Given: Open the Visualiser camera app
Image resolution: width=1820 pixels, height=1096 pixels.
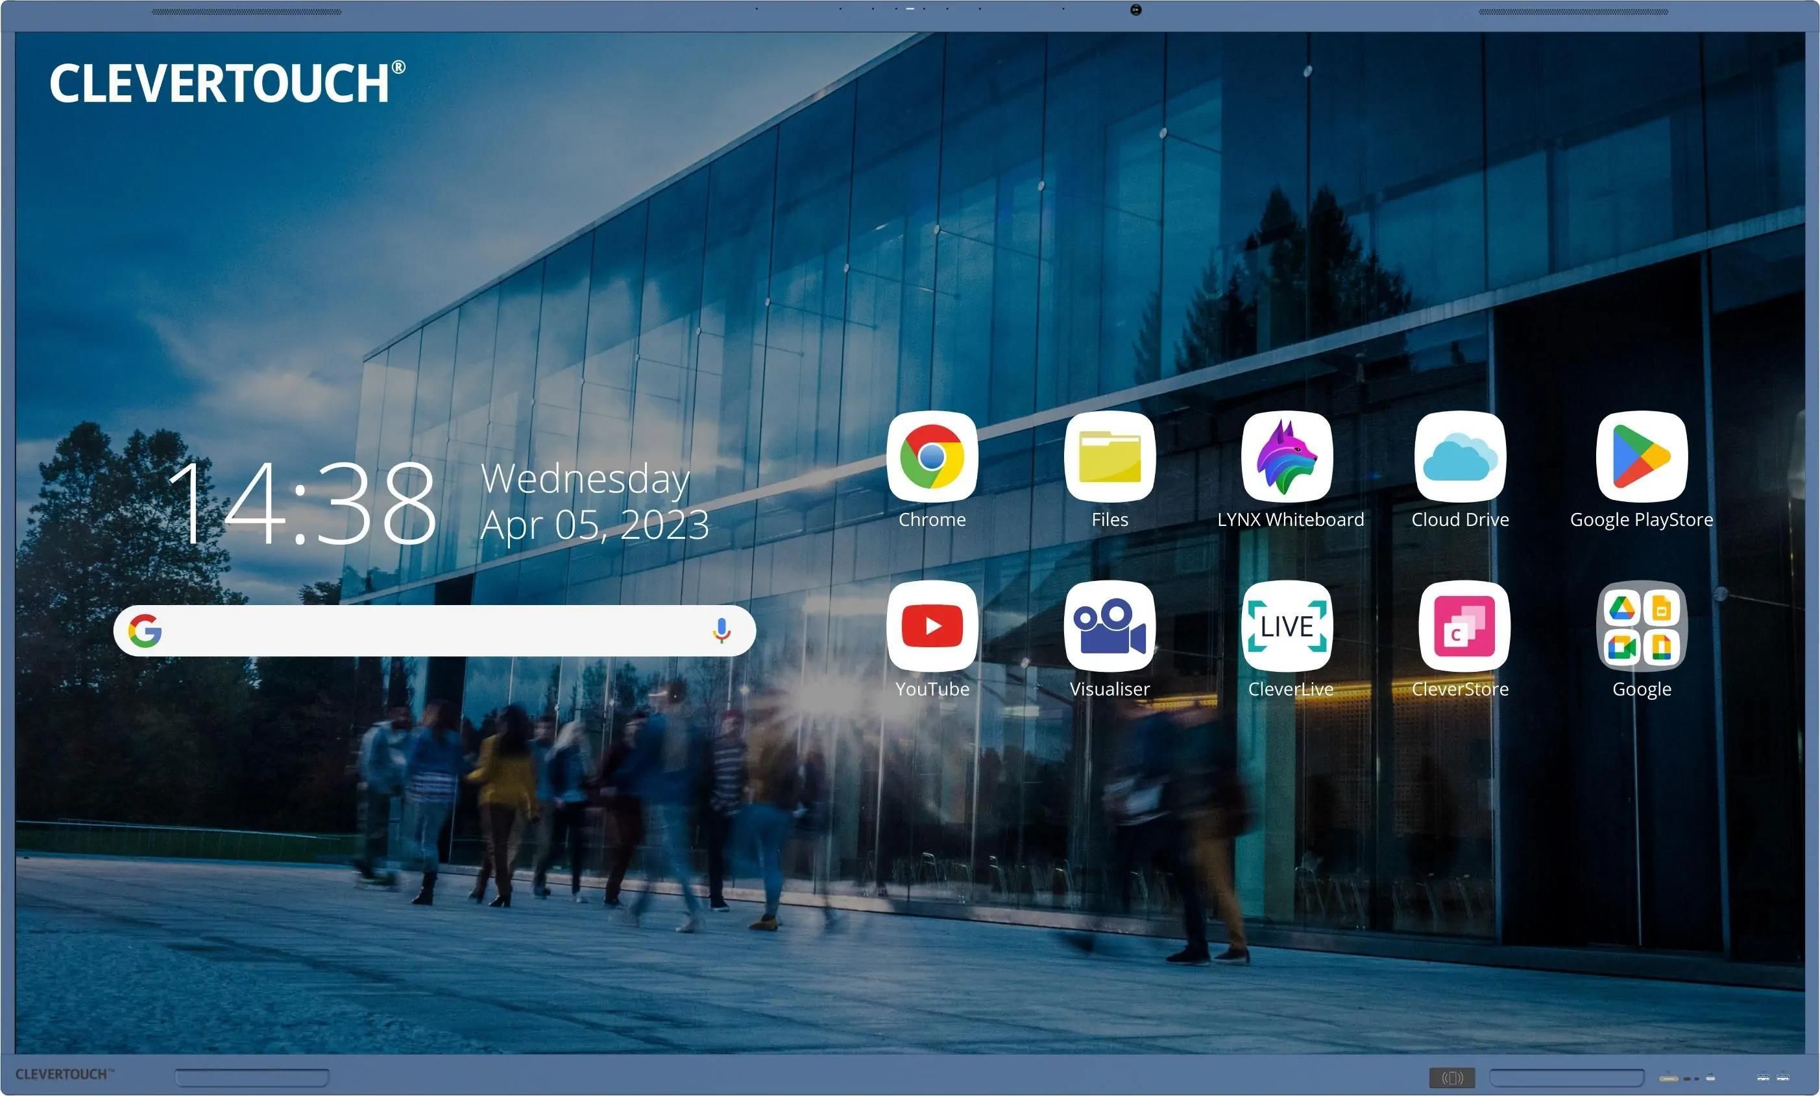Looking at the screenshot, I should (1110, 626).
